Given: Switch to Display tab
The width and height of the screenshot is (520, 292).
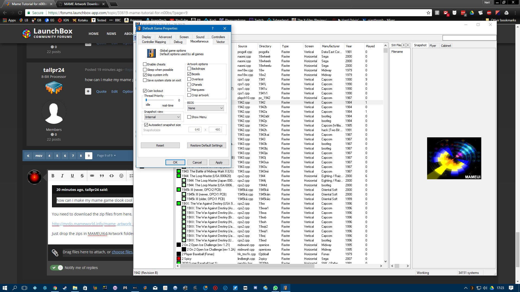Looking at the screenshot, I should coord(146,37).
